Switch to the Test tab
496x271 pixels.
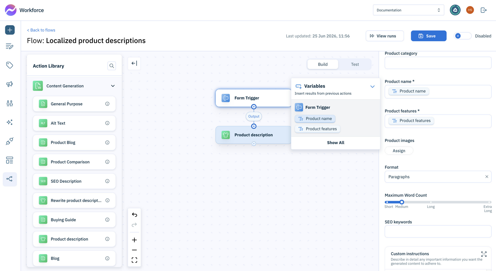tap(355, 64)
